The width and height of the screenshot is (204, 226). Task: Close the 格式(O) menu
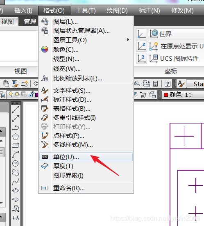pos(54,11)
